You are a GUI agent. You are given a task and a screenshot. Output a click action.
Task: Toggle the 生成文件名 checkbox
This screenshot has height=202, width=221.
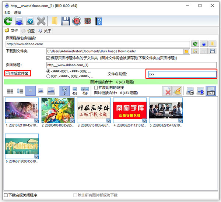coord(7,73)
